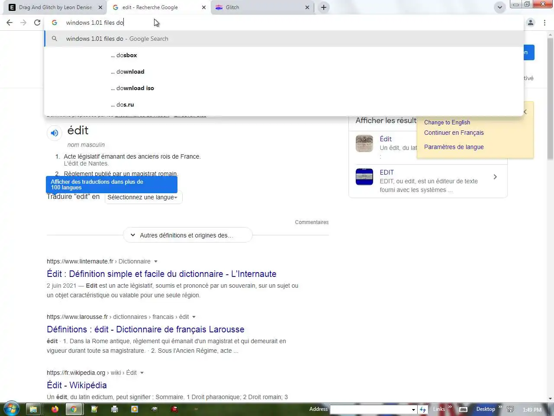Screen dimensions: 554x416
Task: Open the 'EDIT' text editor panel entry
Action: coord(387,172)
